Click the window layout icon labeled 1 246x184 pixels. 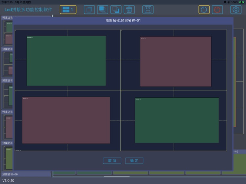68,10
